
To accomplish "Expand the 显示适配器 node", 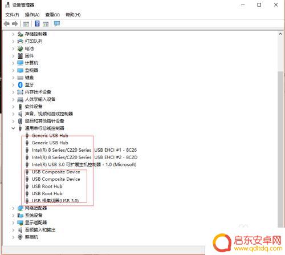I will tap(13, 222).
